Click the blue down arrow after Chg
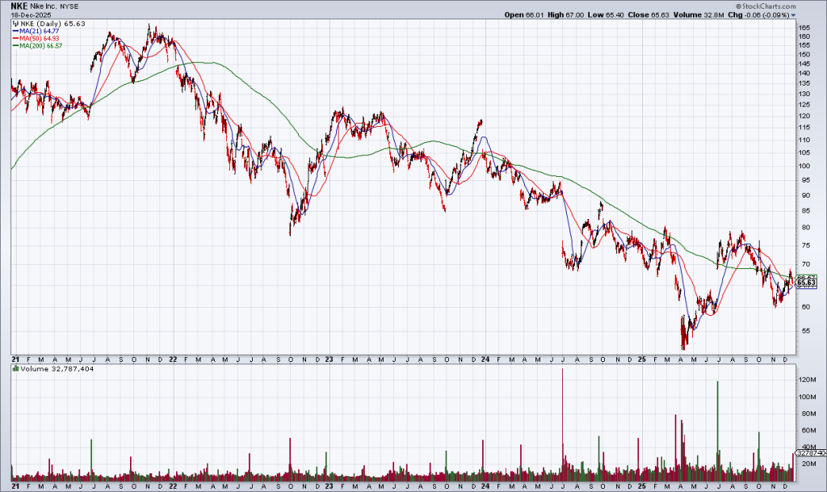The width and height of the screenshot is (827, 492). coord(793,15)
